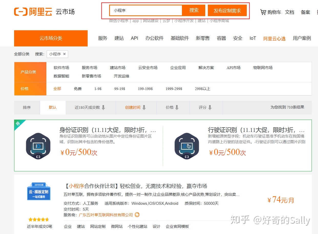Open the 身份证识别 product title

pos(108,130)
